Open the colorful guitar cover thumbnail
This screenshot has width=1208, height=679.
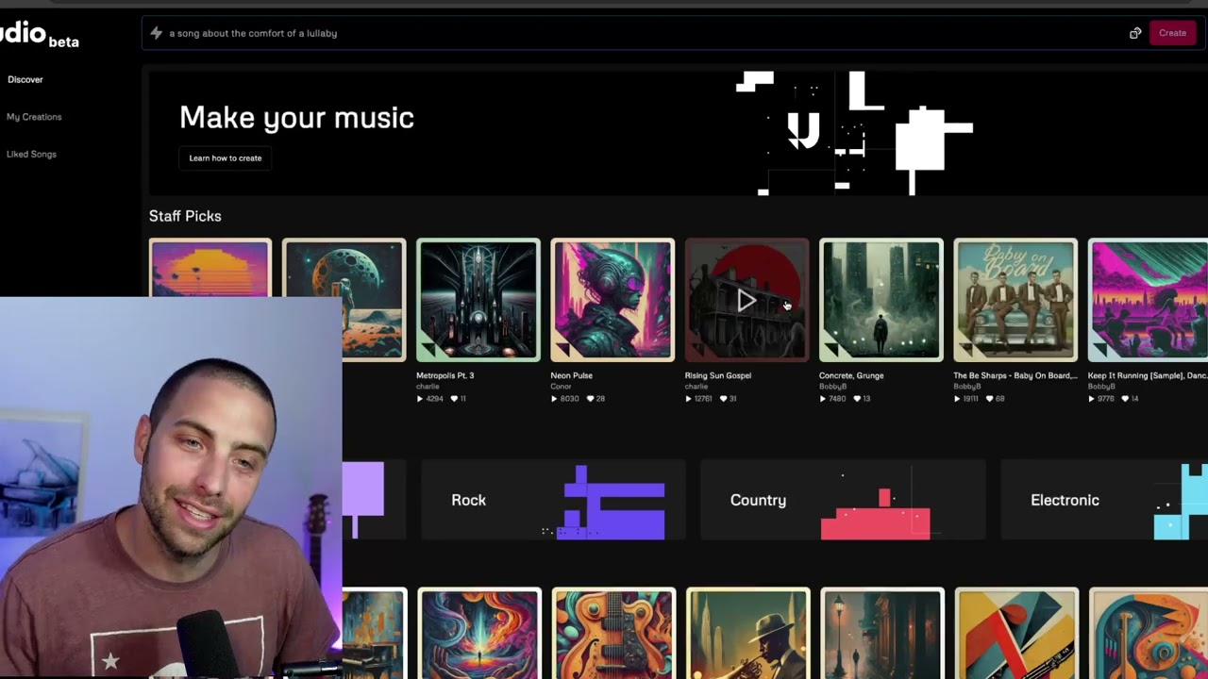pyautogui.click(x=612, y=634)
